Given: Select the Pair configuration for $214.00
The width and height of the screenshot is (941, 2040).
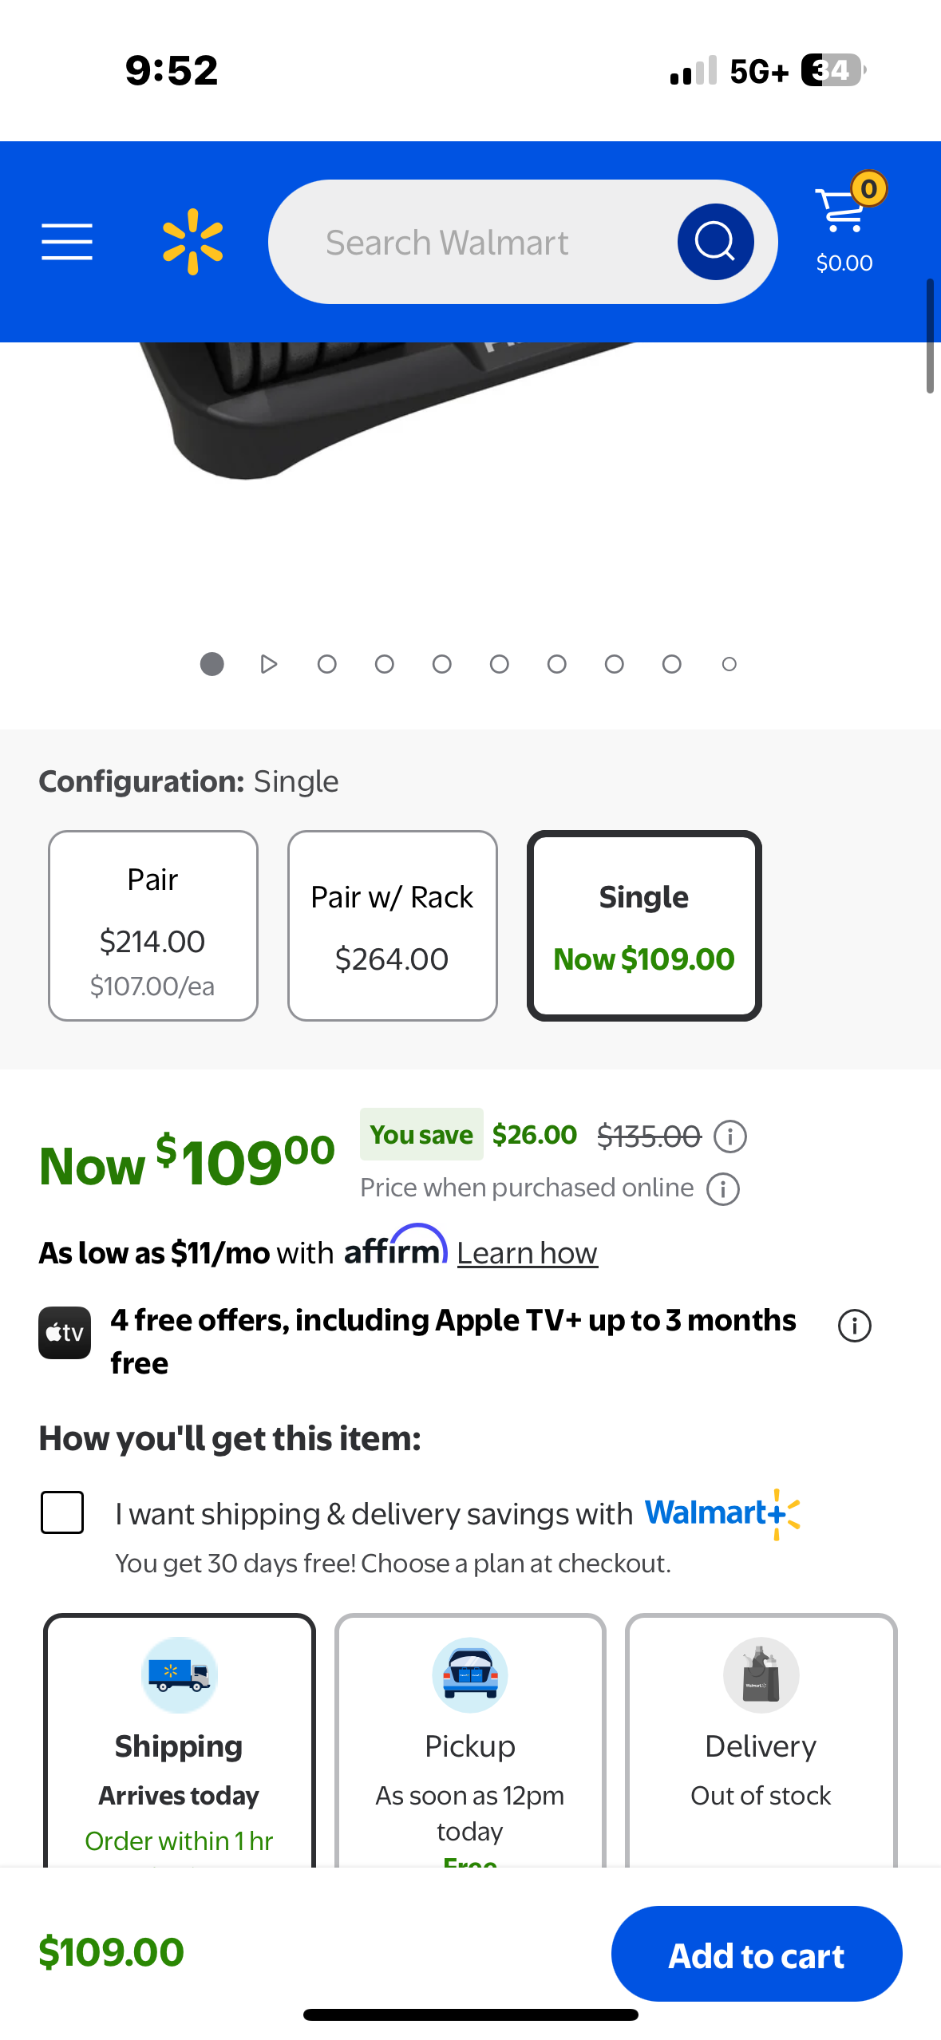Looking at the screenshot, I should [x=153, y=926].
